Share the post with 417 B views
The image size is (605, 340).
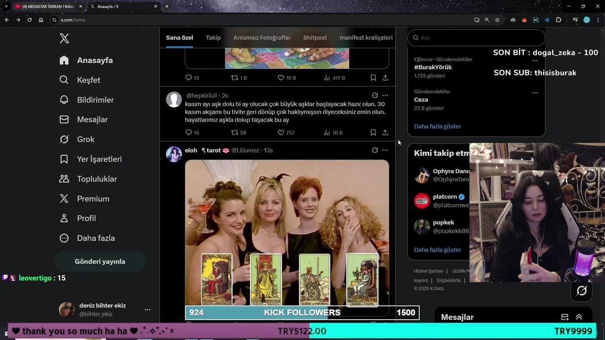pyautogui.click(x=385, y=77)
